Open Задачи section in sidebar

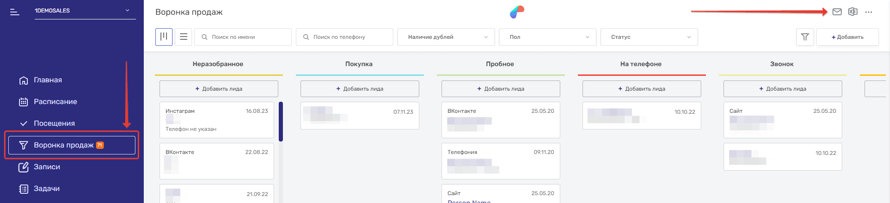(x=46, y=189)
